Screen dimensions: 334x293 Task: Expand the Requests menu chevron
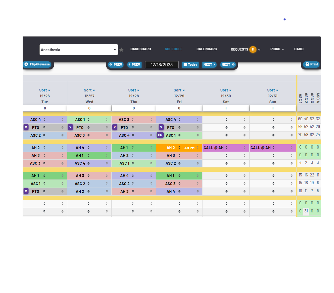[x=259, y=50]
